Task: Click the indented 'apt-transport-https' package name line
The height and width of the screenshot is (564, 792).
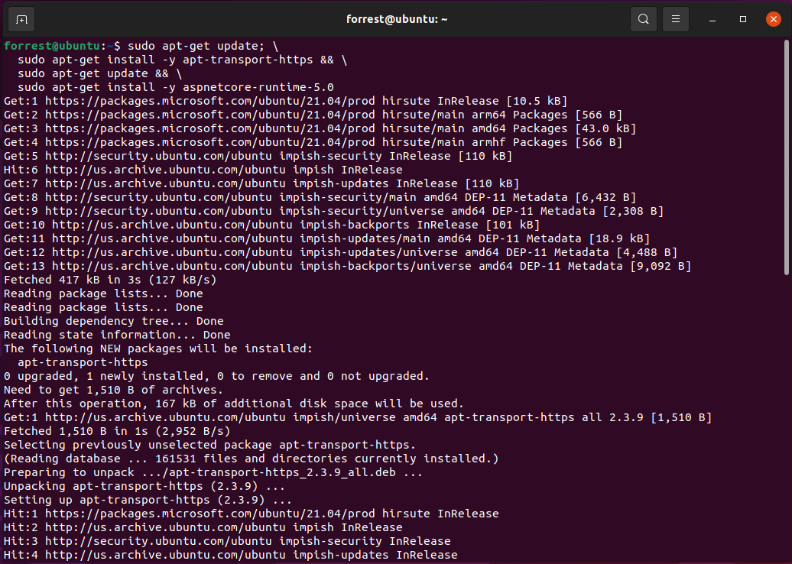Action: coord(83,362)
